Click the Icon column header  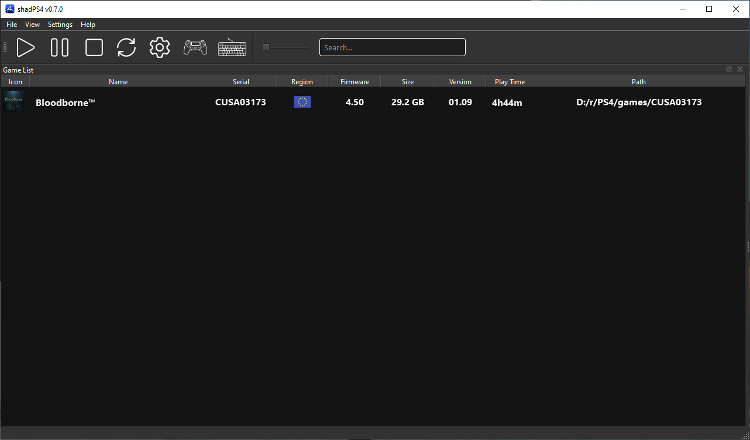click(15, 82)
